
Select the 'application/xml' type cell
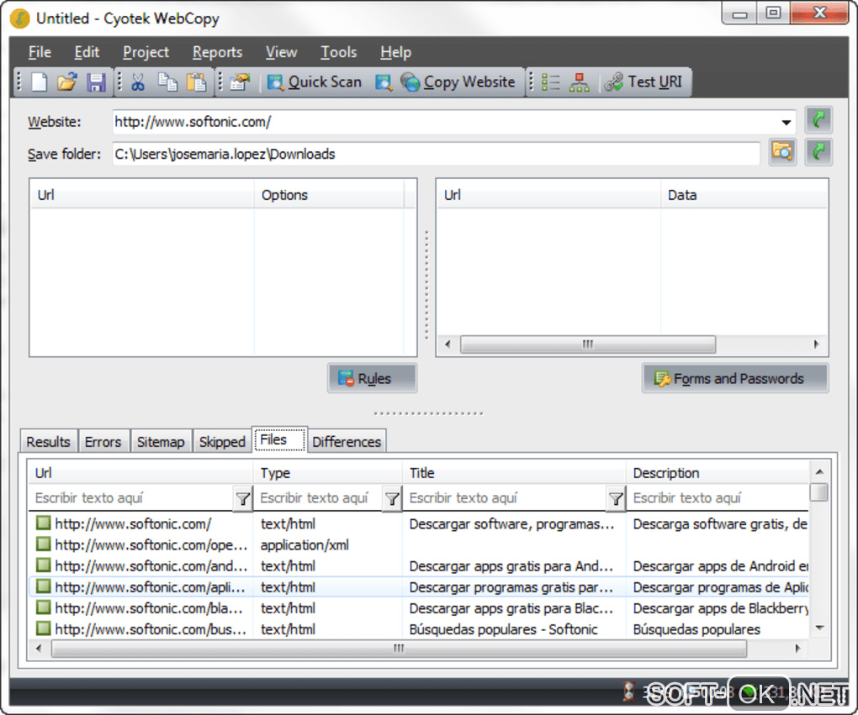(x=305, y=545)
